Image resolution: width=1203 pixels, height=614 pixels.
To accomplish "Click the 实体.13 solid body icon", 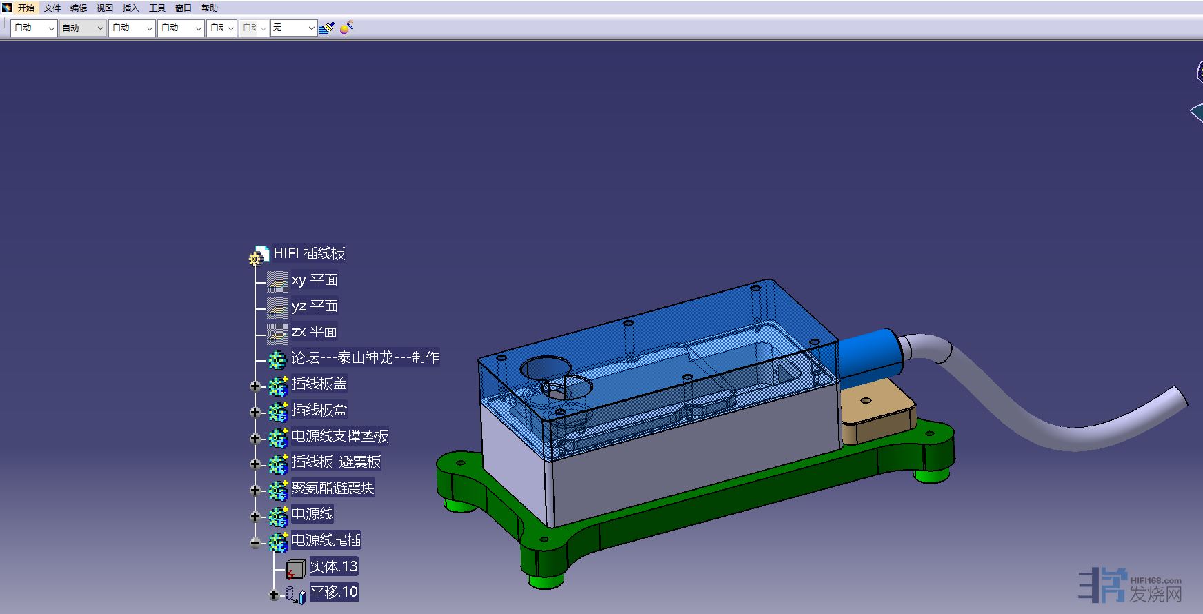I will [x=295, y=568].
